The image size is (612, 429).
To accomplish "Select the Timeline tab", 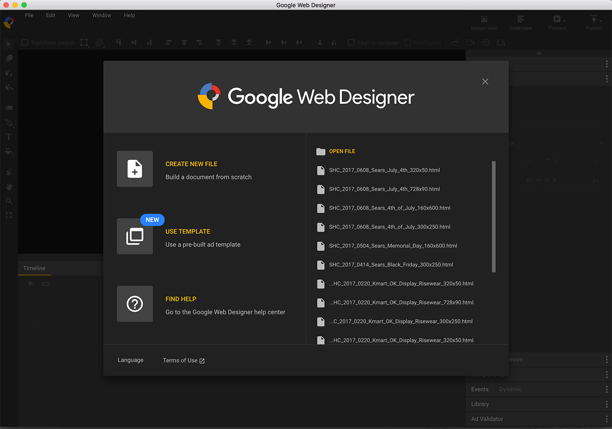I will pos(34,268).
